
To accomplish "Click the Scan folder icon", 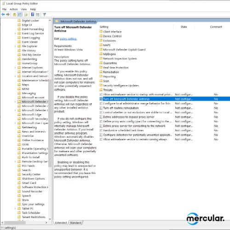I will [x=101, y=81].
